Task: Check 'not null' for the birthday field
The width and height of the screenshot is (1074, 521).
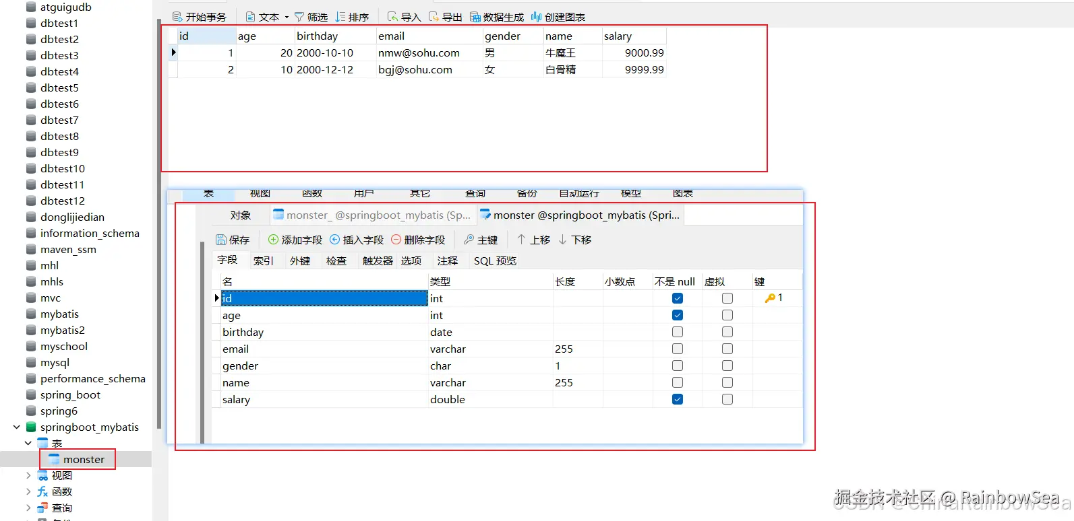Action: pos(678,332)
